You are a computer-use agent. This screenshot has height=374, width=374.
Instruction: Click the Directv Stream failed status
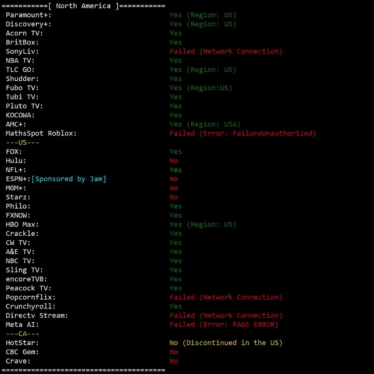click(x=226, y=316)
